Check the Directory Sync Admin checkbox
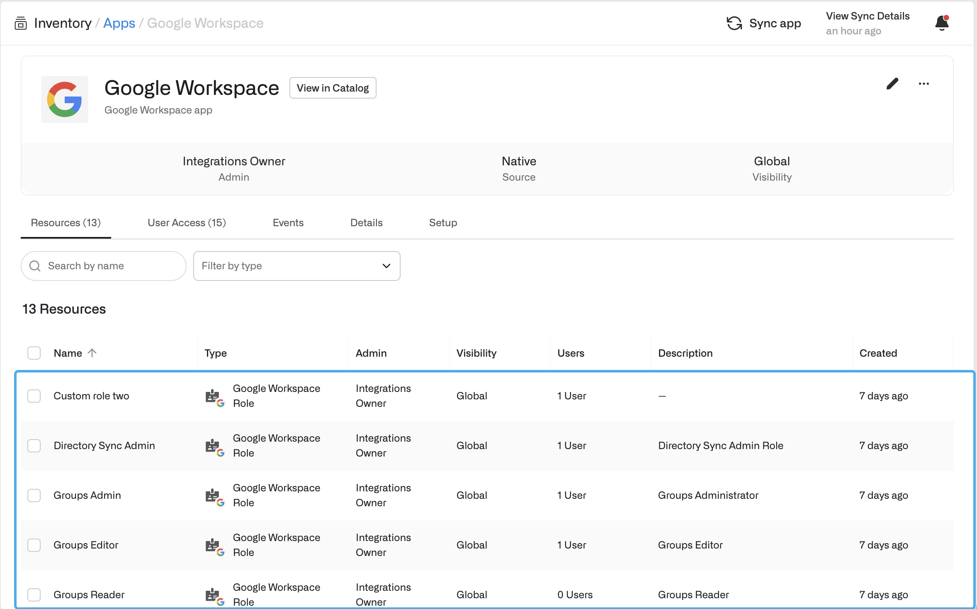Image resolution: width=977 pixels, height=609 pixels. point(34,446)
